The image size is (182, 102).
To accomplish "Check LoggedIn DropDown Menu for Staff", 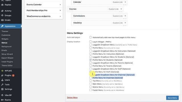I will click(90, 69).
